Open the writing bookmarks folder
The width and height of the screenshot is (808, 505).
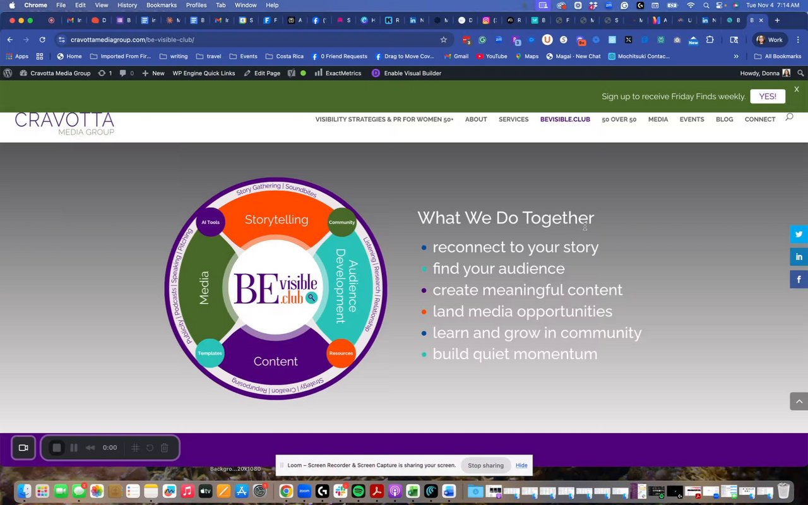click(x=174, y=56)
